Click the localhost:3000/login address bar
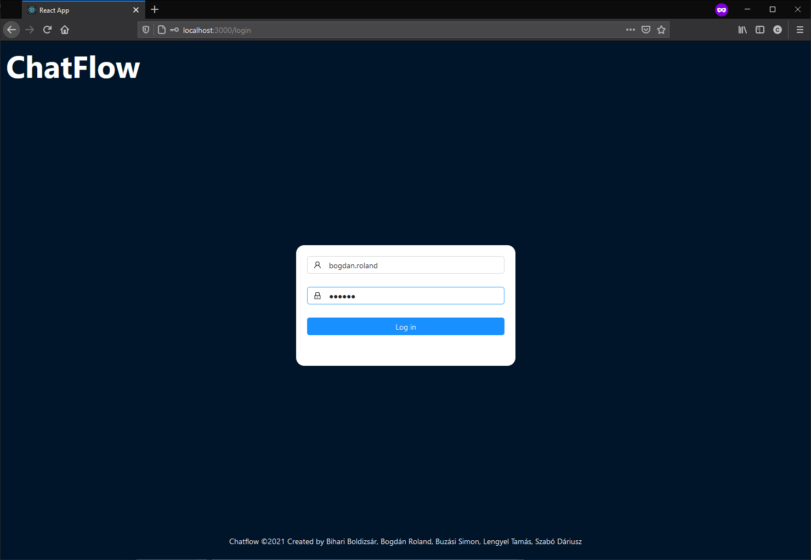 pyautogui.click(x=403, y=30)
